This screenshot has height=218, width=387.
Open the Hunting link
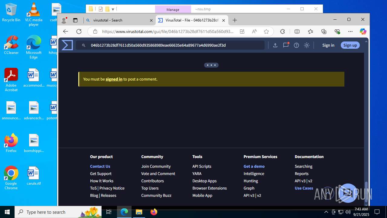(x=251, y=181)
